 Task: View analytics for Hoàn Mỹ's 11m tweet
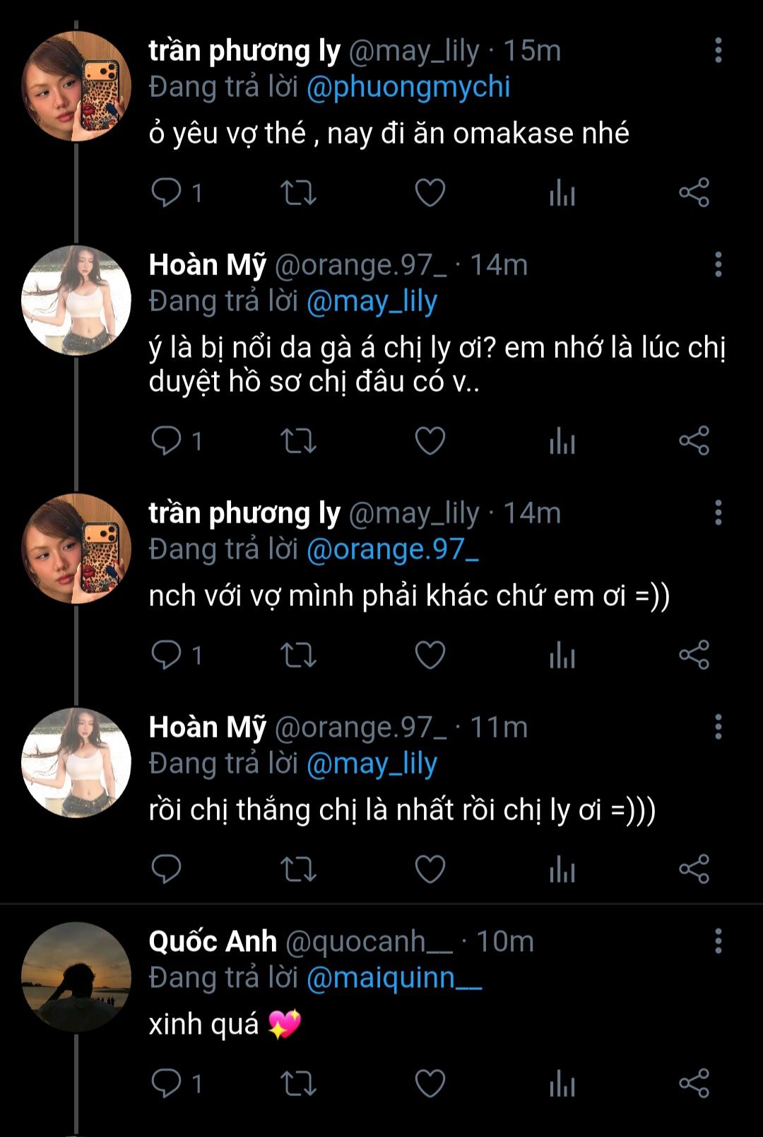pyautogui.click(x=562, y=869)
